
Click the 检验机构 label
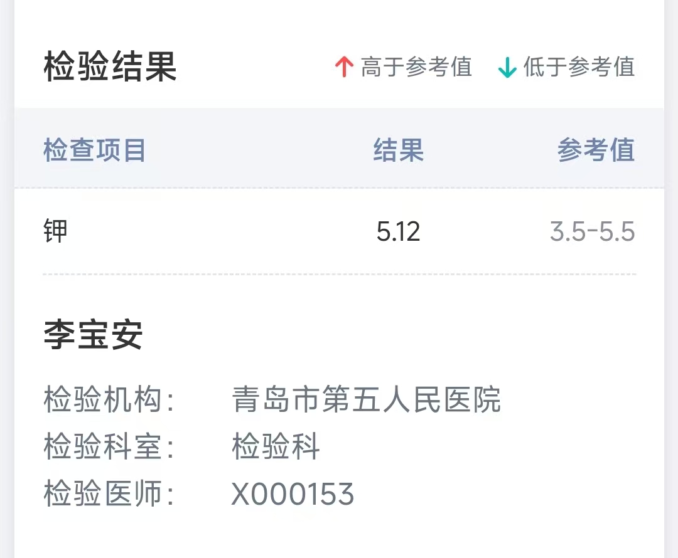click(x=108, y=400)
